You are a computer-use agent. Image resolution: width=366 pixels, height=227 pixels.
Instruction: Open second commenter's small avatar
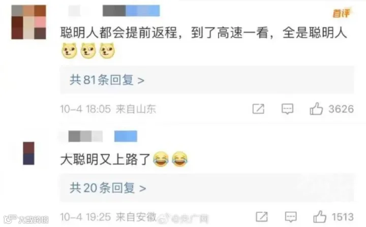tap(28, 153)
